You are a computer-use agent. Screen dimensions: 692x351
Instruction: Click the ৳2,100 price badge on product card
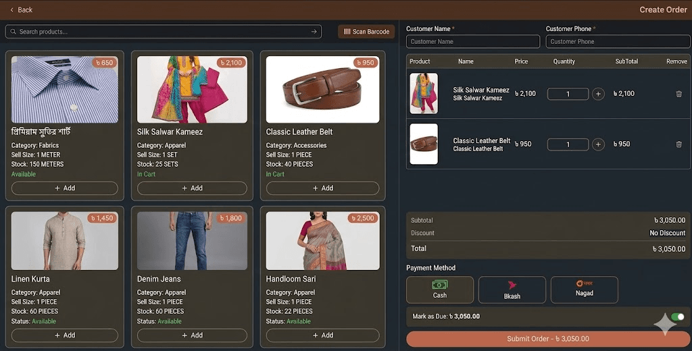[231, 63]
